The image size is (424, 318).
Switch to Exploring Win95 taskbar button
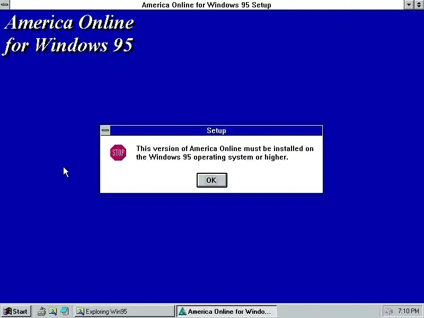pyautogui.click(x=125, y=311)
